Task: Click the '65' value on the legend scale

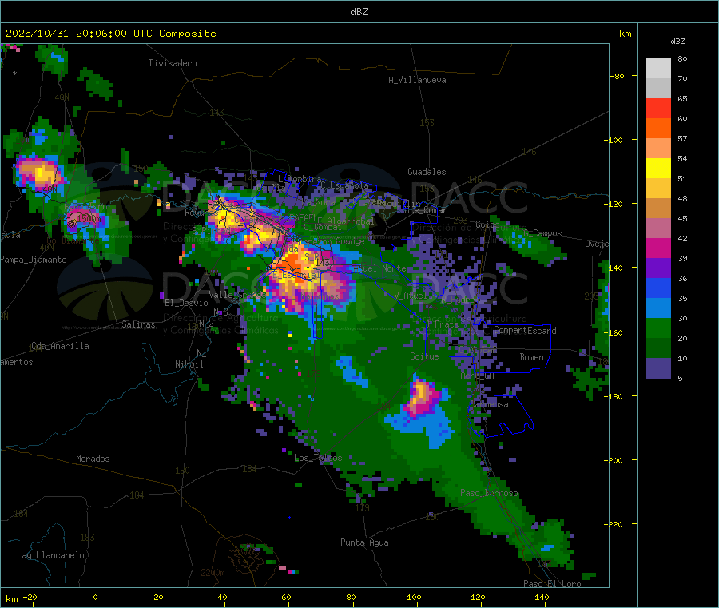Action: pos(682,98)
